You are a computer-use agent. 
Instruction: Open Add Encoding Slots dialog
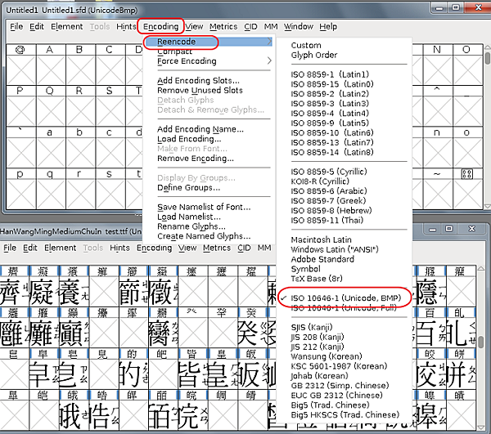point(198,81)
